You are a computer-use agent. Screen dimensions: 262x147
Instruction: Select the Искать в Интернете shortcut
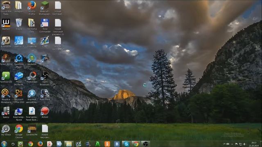6,96
